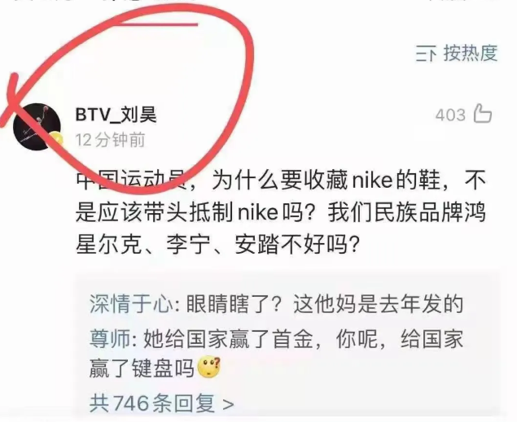The height and width of the screenshot is (422, 517).
Task: Tap the yellow verified badge on avatar
Action: click(x=57, y=140)
